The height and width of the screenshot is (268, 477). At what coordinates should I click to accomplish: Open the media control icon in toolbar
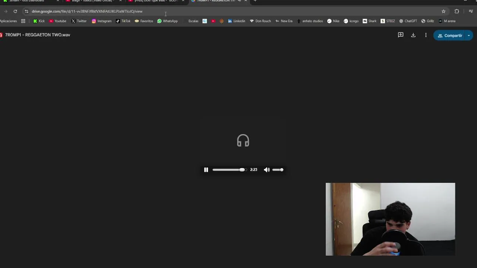[x=471, y=11]
